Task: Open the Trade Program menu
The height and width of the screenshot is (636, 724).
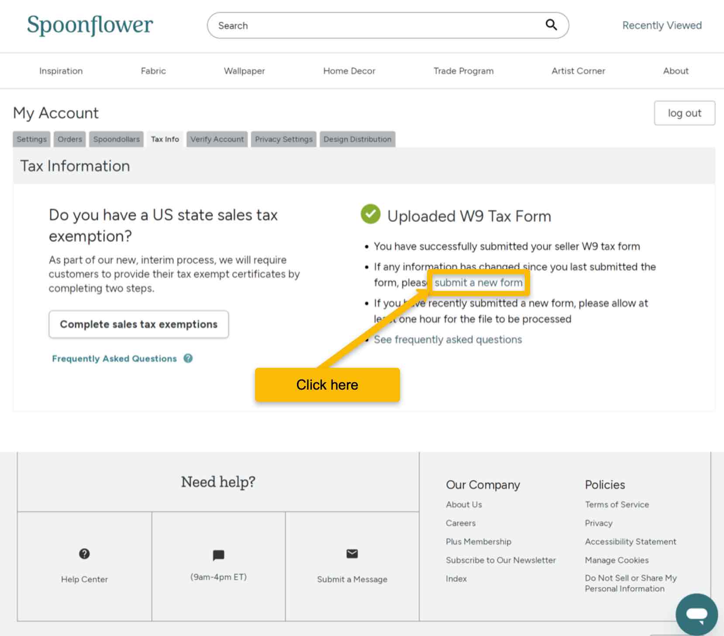Action: [x=464, y=71]
